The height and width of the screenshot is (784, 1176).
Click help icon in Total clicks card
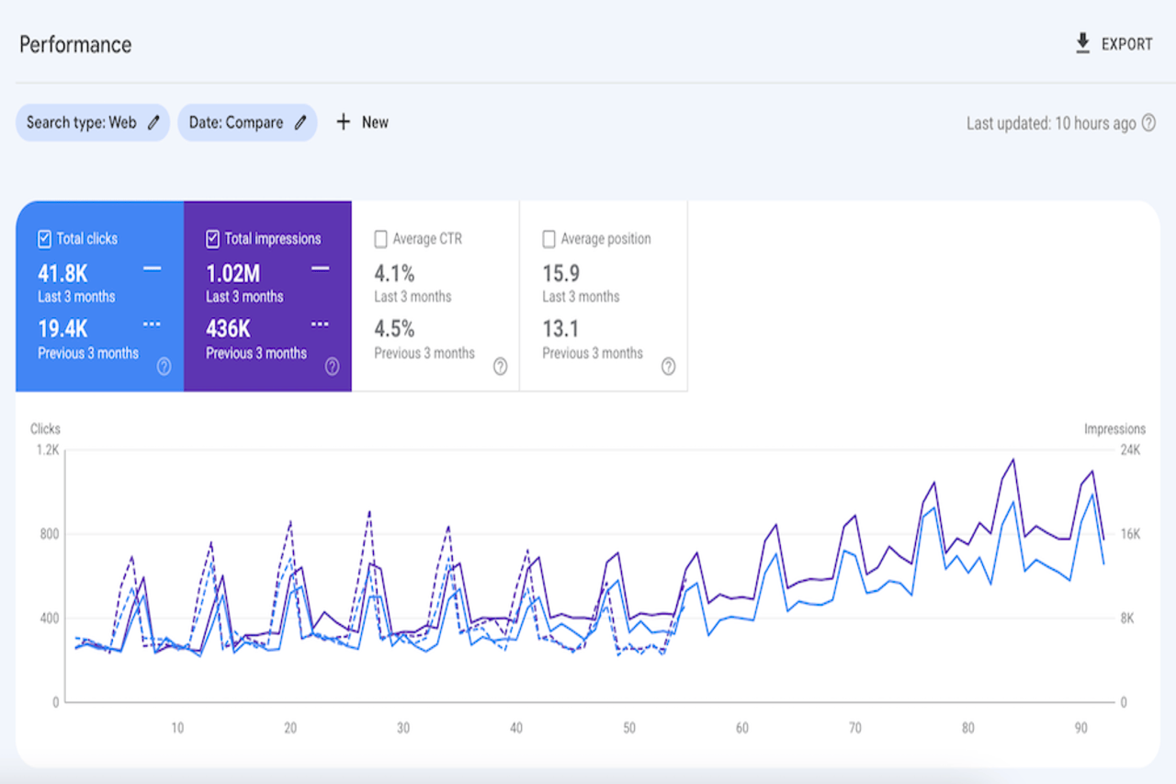pos(164,367)
